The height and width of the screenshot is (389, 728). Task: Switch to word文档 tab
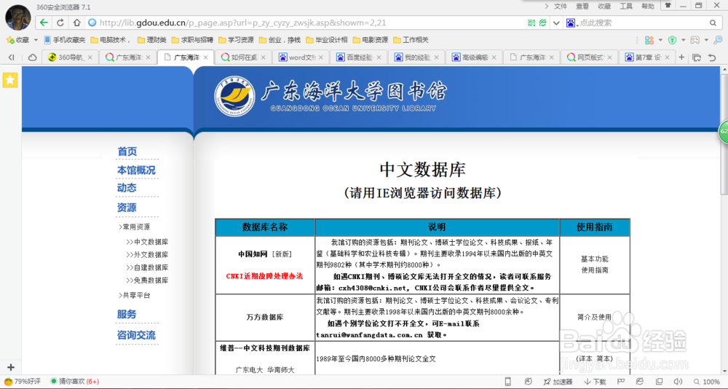pos(301,57)
